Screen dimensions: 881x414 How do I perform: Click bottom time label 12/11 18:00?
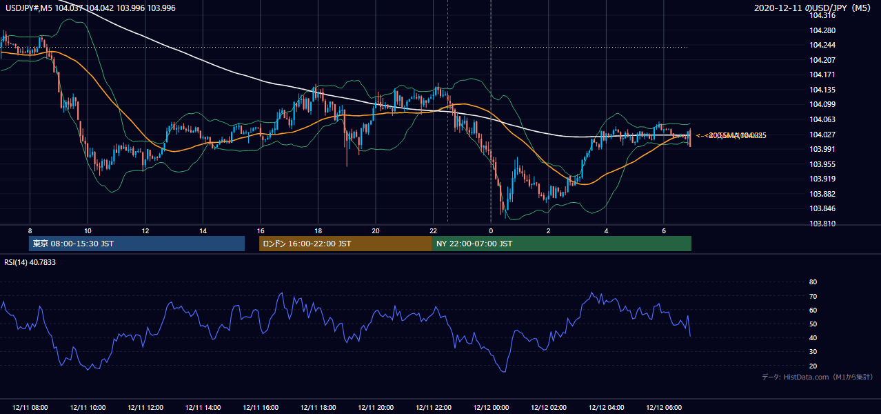pos(318,408)
